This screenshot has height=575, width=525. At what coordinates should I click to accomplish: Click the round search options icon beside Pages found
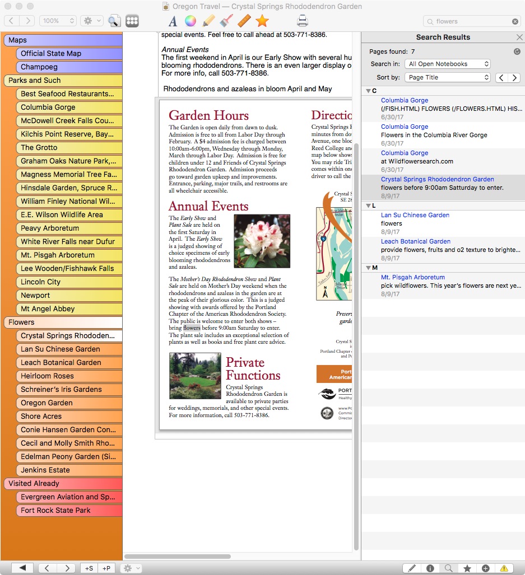(x=517, y=52)
